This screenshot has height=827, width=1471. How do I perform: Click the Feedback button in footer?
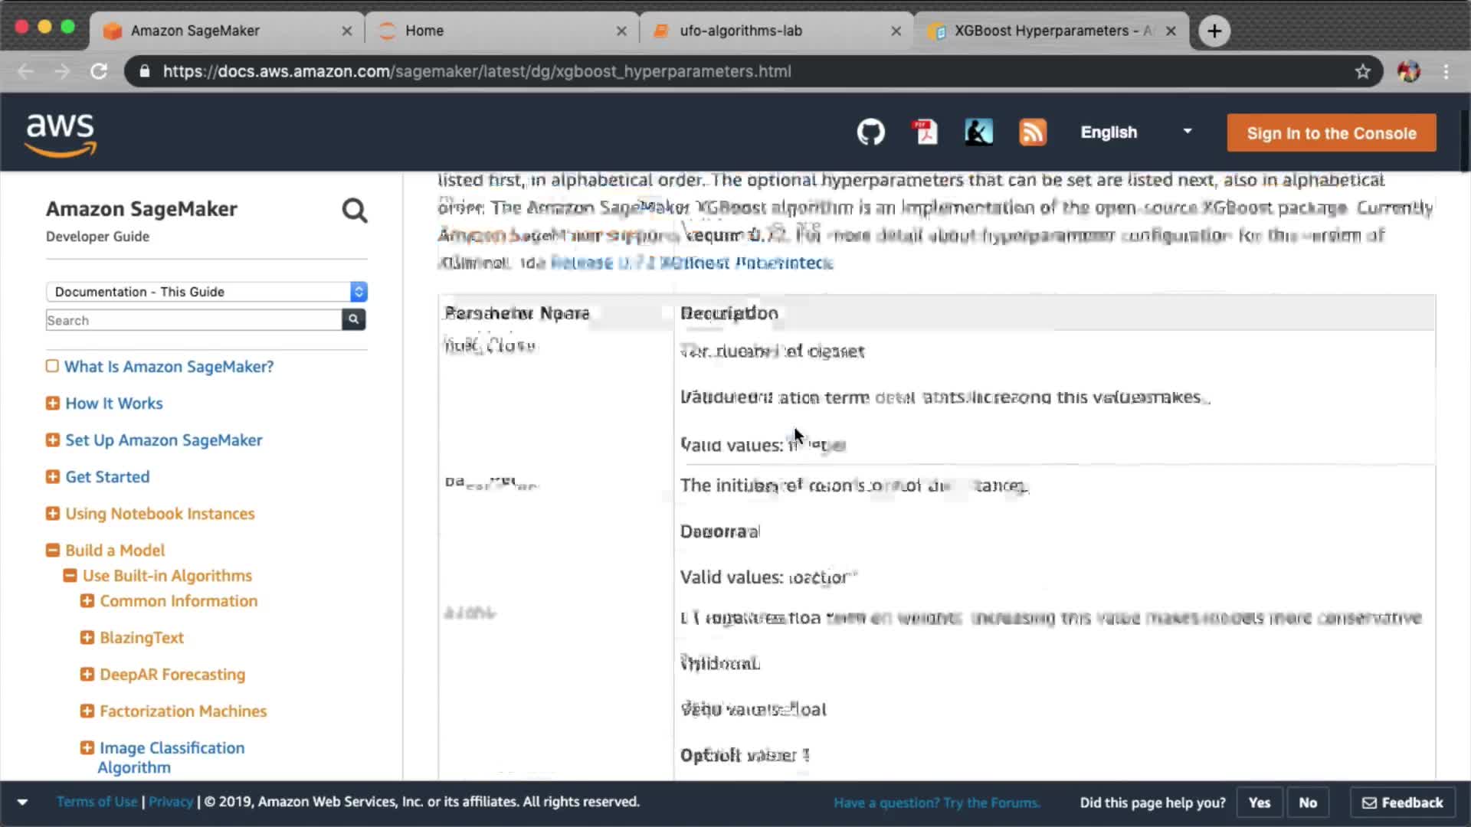point(1402,802)
